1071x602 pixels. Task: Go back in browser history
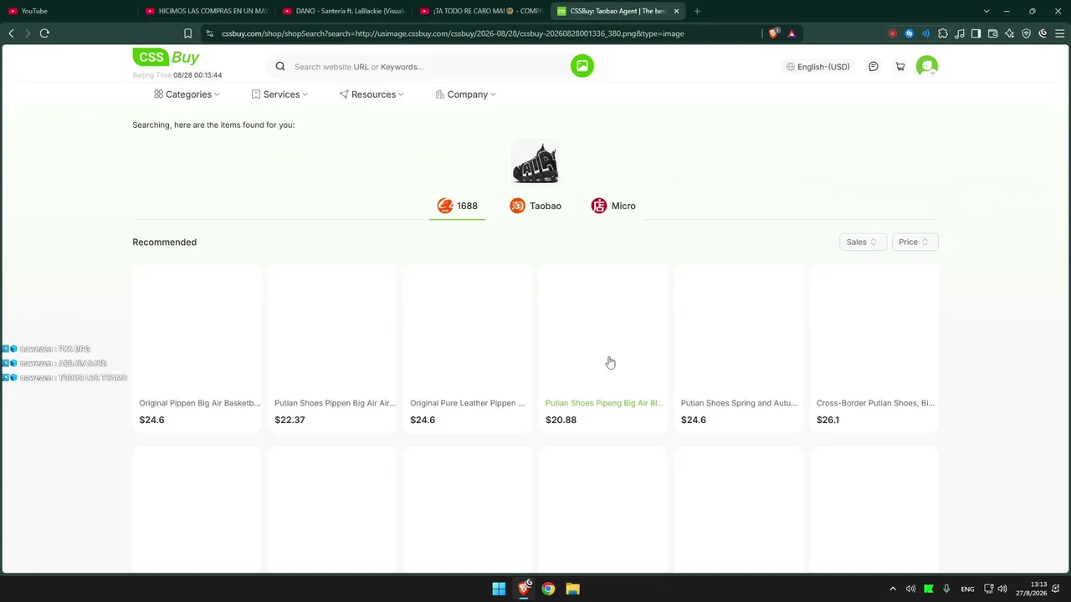[11, 33]
